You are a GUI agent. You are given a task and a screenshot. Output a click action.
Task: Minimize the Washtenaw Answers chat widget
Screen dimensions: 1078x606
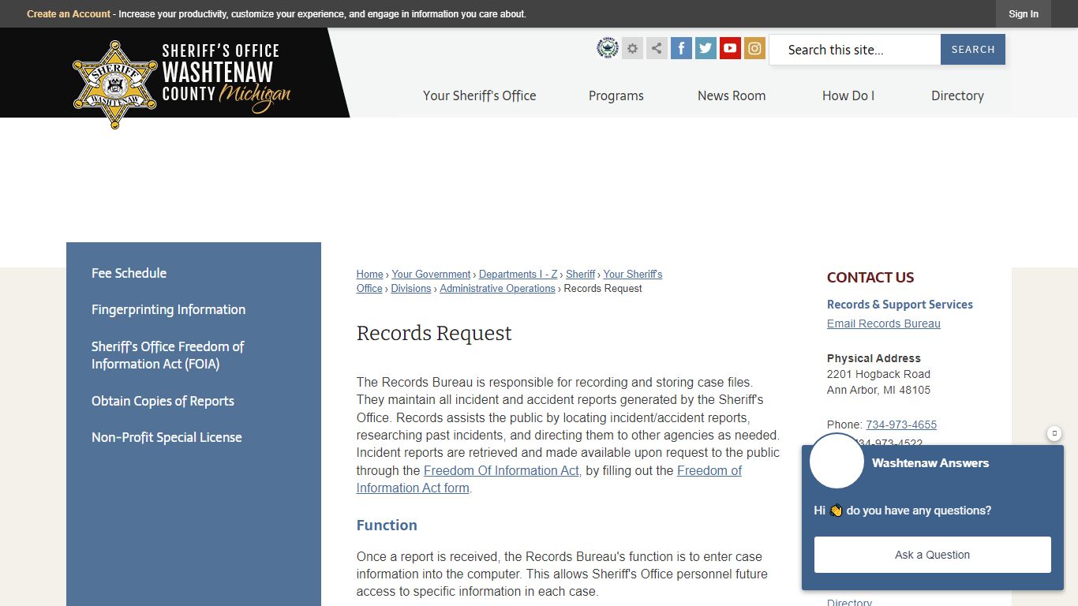click(x=1054, y=433)
